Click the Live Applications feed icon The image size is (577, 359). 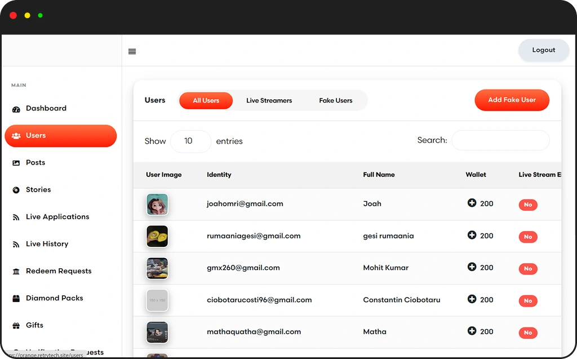[16, 217]
